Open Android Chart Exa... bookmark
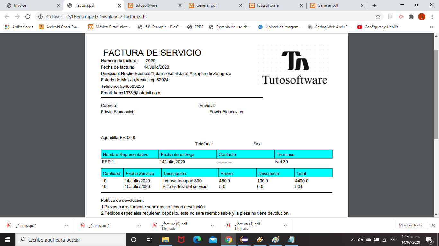This screenshot has width=439, height=246. pos(59,27)
